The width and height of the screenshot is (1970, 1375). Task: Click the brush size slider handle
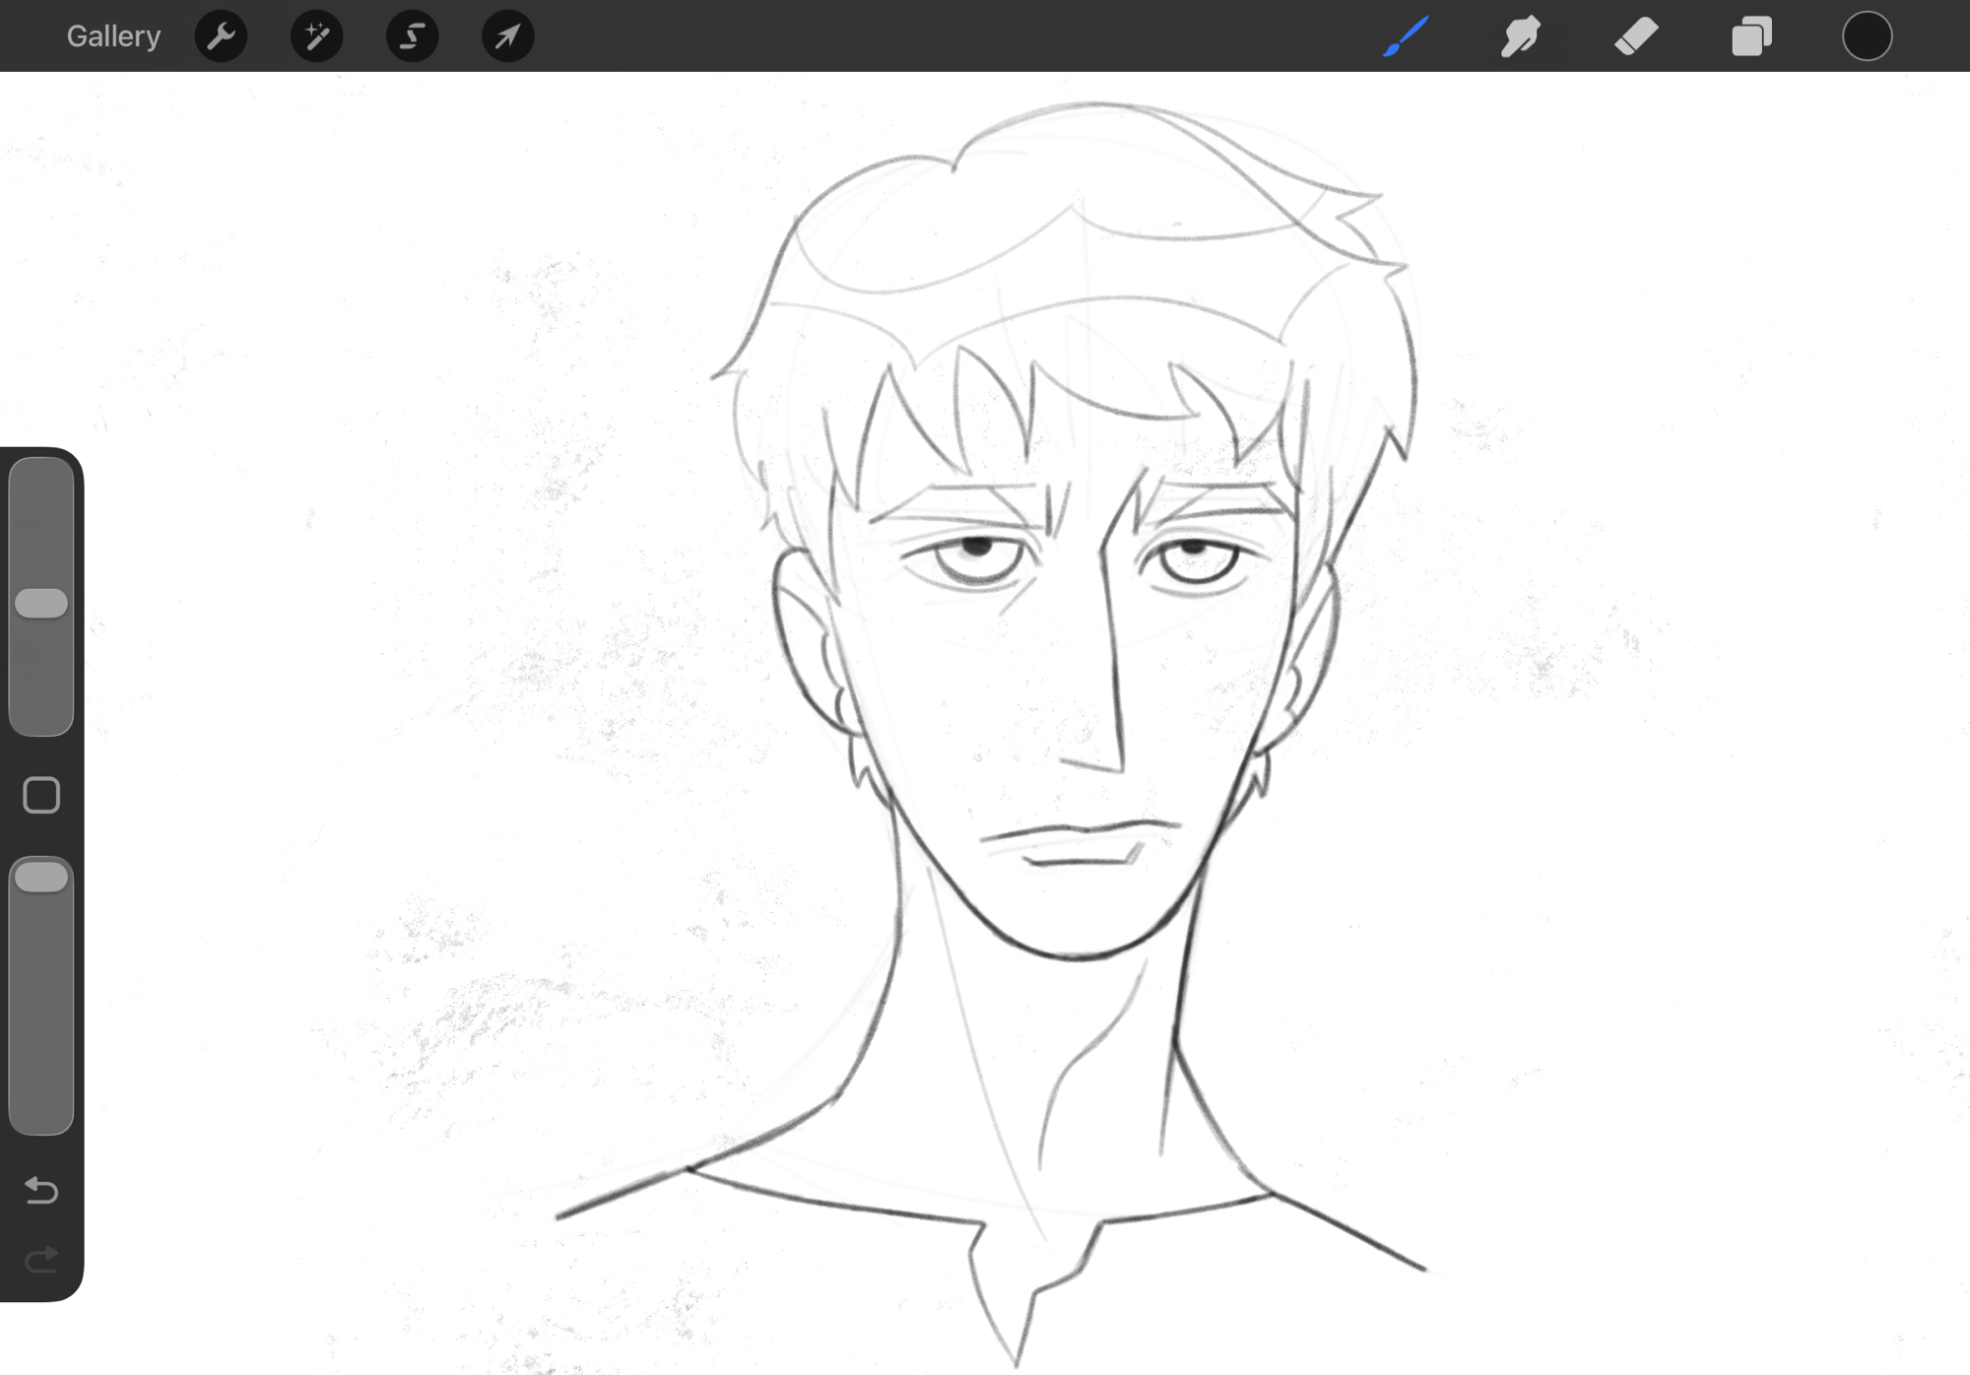[41, 603]
